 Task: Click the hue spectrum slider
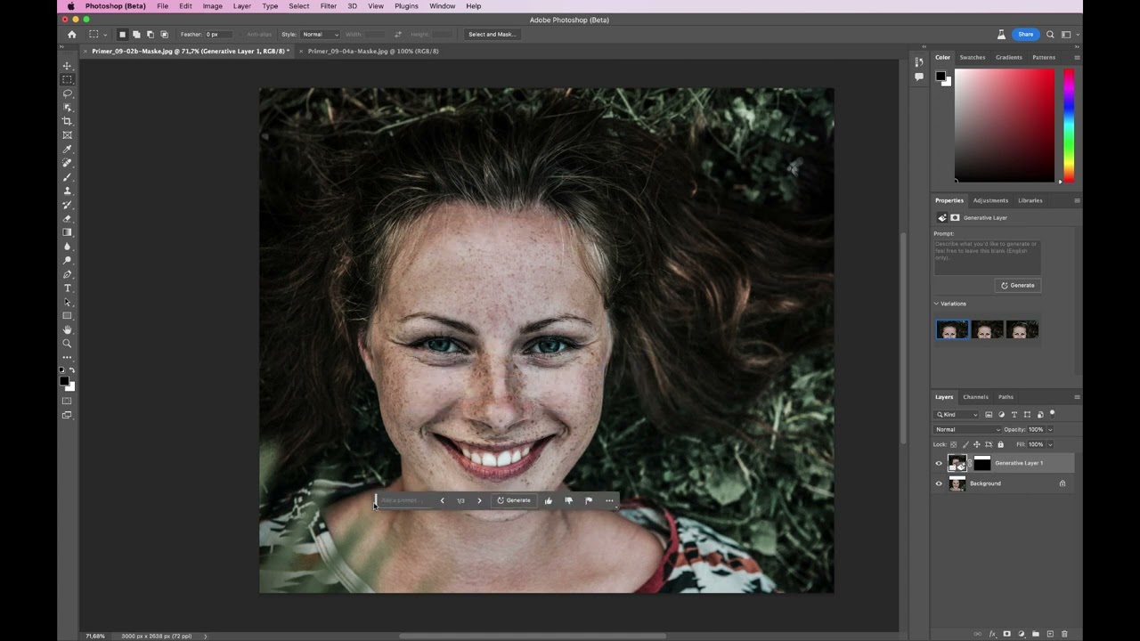(x=1069, y=125)
